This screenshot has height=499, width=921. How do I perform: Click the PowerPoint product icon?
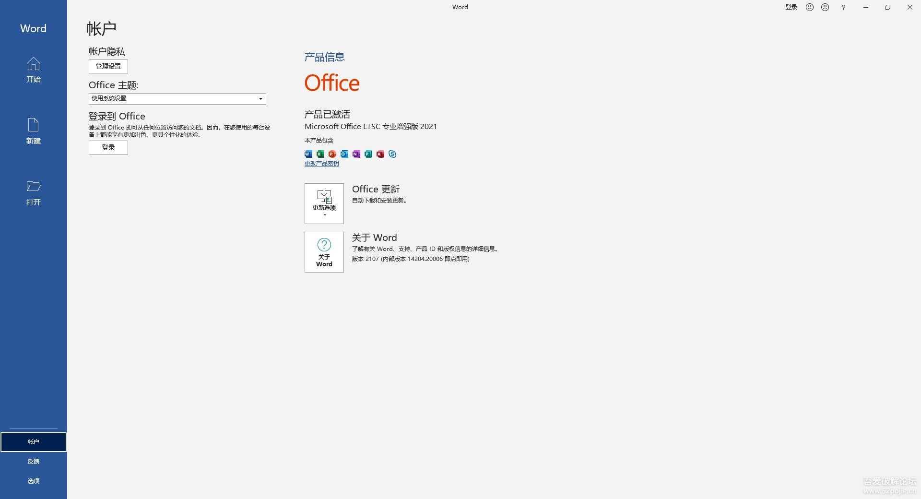tap(332, 154)
